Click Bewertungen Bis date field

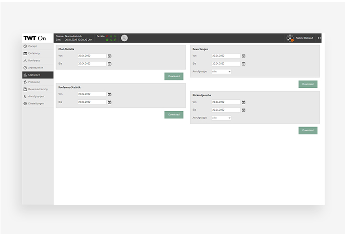click(x=226, y=64)
